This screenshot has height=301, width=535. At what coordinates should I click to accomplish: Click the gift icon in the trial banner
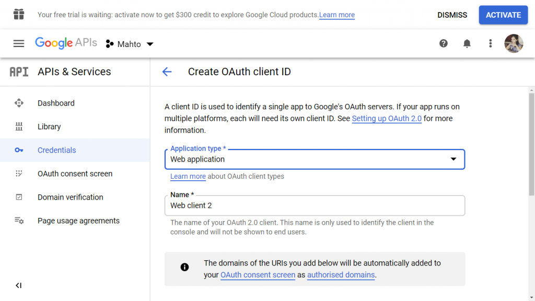coord(19,14)
